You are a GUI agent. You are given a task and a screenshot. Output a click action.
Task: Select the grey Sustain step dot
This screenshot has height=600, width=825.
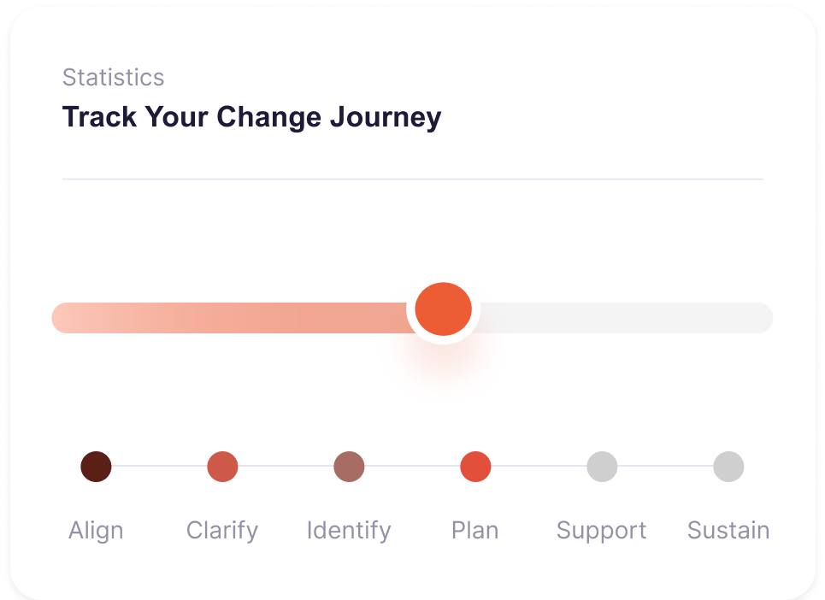coord(728,467)
